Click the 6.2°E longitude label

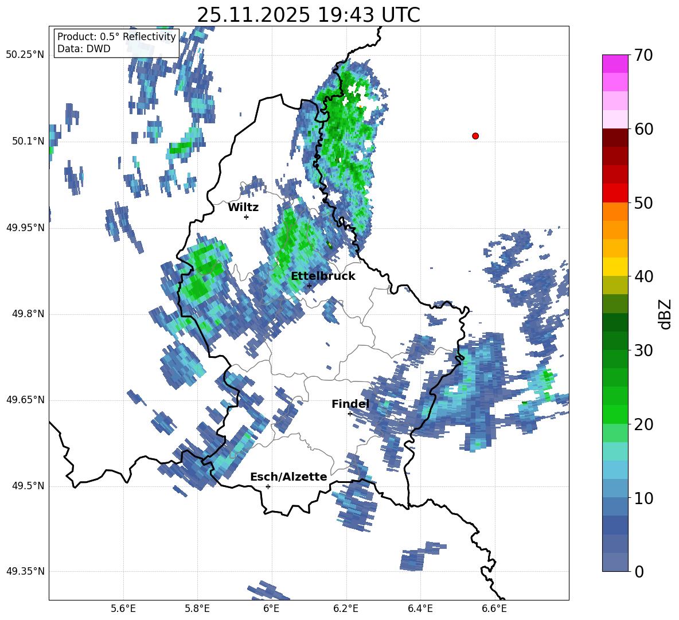click(x=346, y=609)
